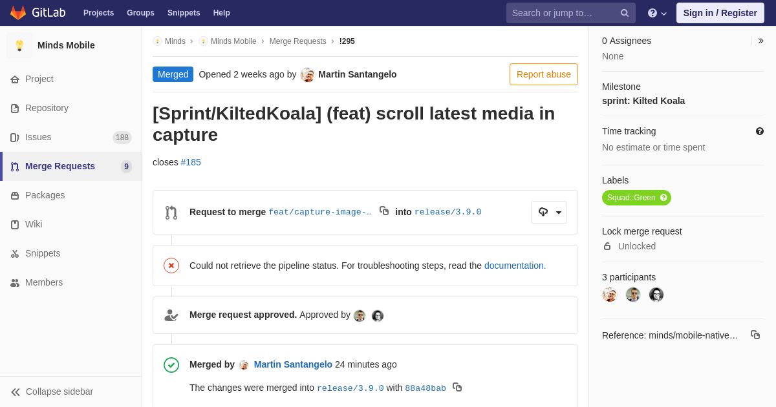Copy merge commit SHA 88a48bab
776x407 pixels.
pos(457,387)
